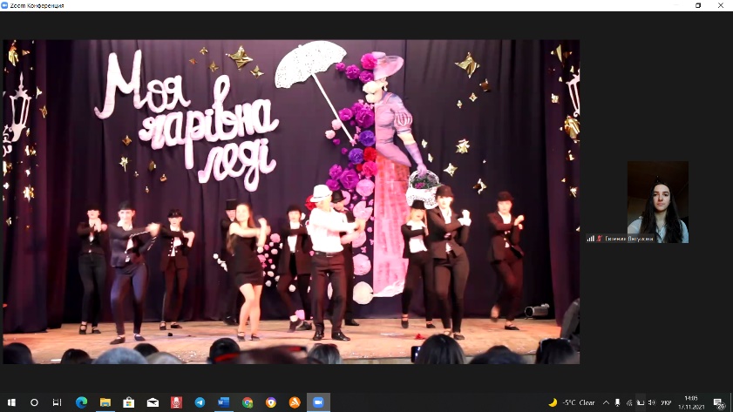Click the clock showing 17.11.2021
Screen dimensions: 733x412
point(692,402)
